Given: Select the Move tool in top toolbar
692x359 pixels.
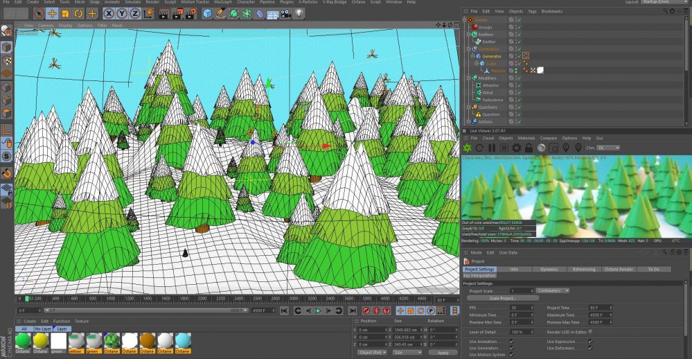Looking at the screenshot, I should 52,13.
